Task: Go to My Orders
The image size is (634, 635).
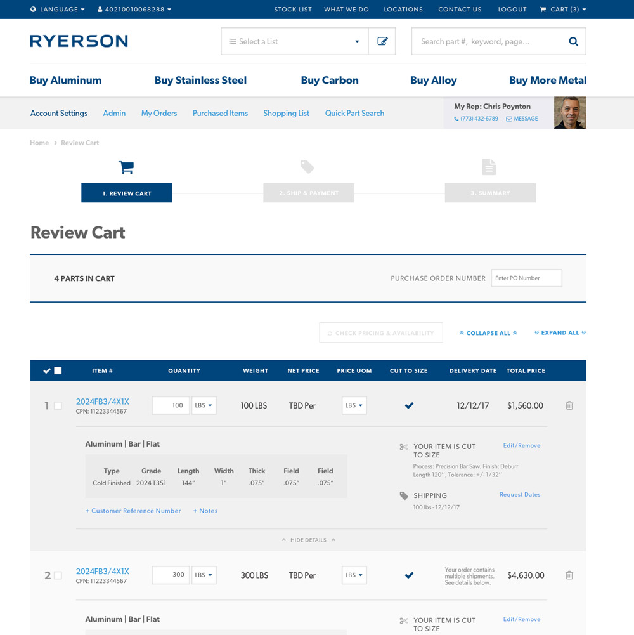Action: point(159,114)
